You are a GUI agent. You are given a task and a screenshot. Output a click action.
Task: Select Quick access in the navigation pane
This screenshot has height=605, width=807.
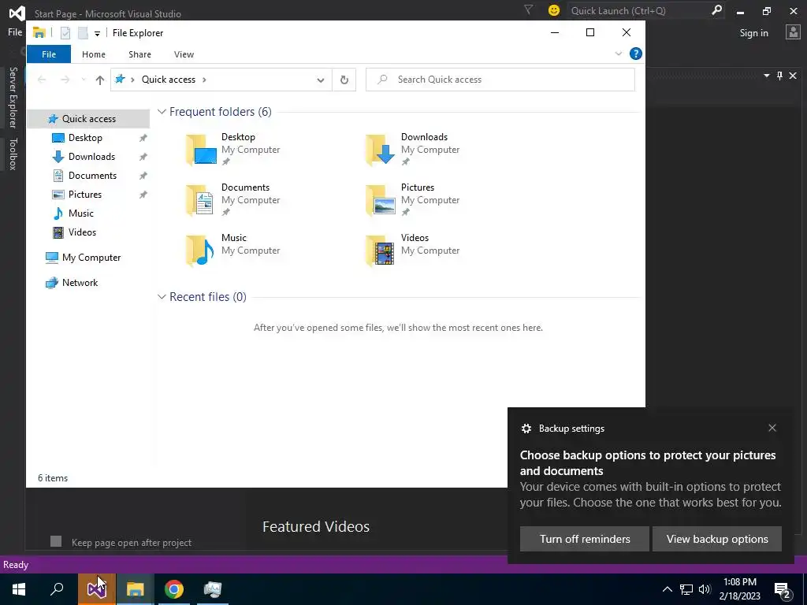click(88, 119)
